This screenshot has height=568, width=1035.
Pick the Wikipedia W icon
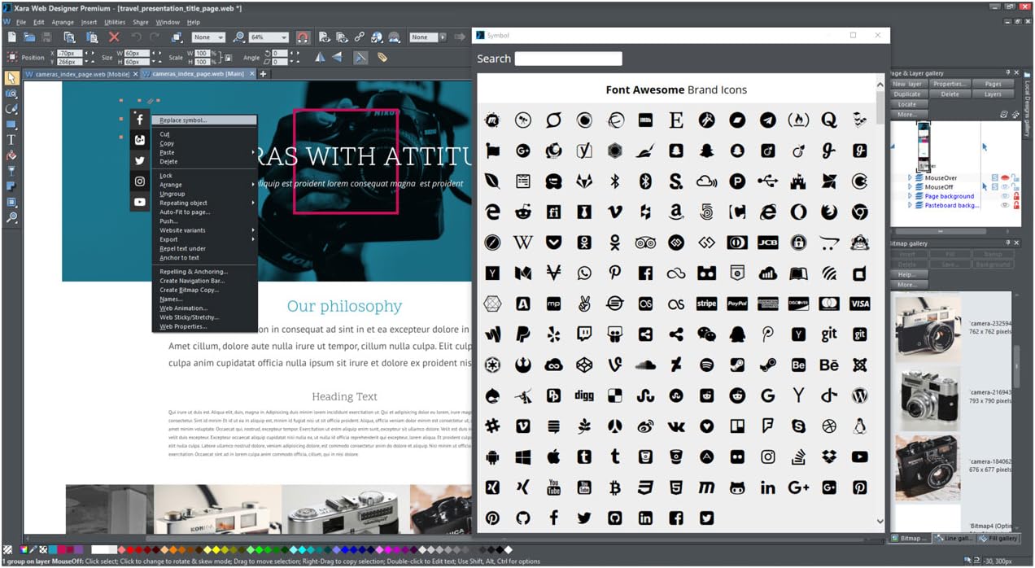(523, 242)
